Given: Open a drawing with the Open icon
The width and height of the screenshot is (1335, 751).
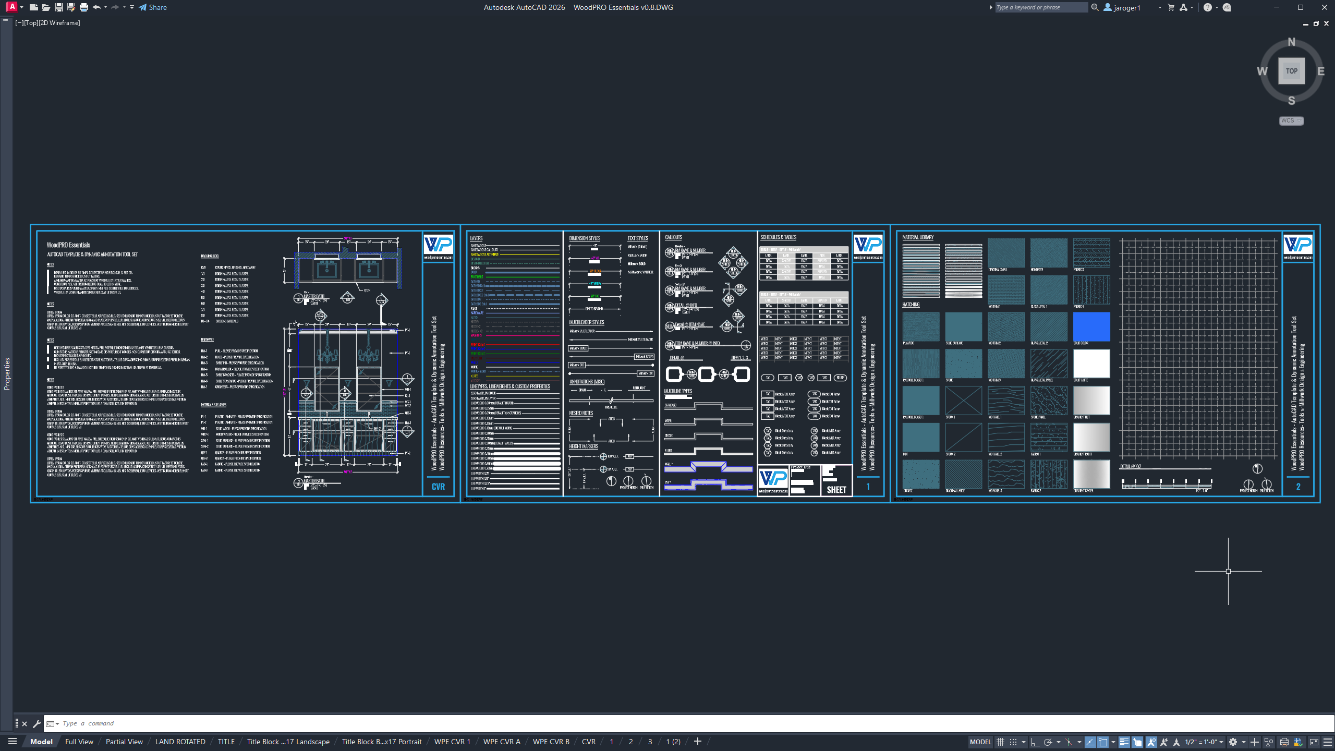Looking at the screenshot, I should coord(46,7).
